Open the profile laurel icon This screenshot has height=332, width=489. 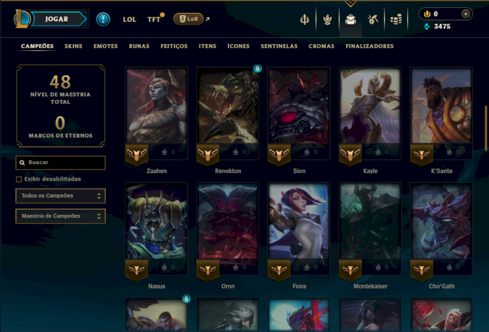pos(328,20)
